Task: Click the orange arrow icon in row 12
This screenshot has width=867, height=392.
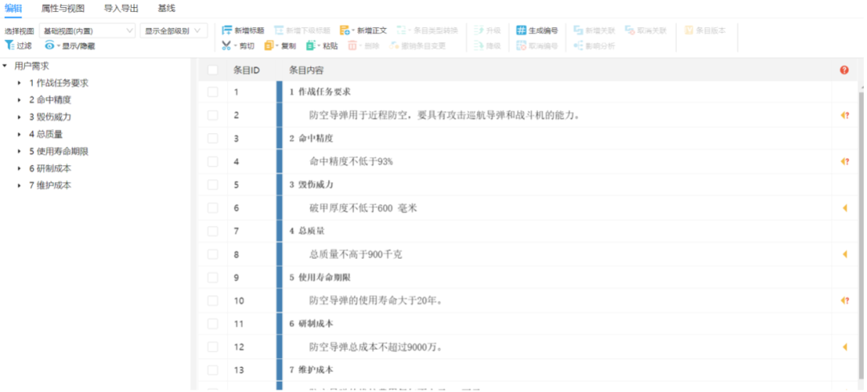Action: click(845, 347)
